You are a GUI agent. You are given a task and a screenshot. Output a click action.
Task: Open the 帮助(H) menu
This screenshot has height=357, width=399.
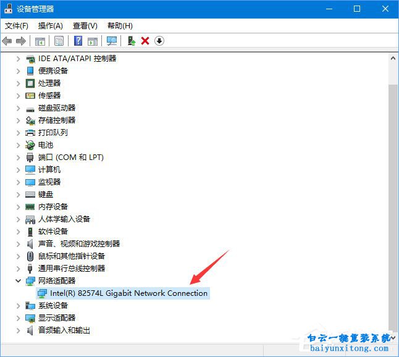pyautogui.click(x=120, y=26)
